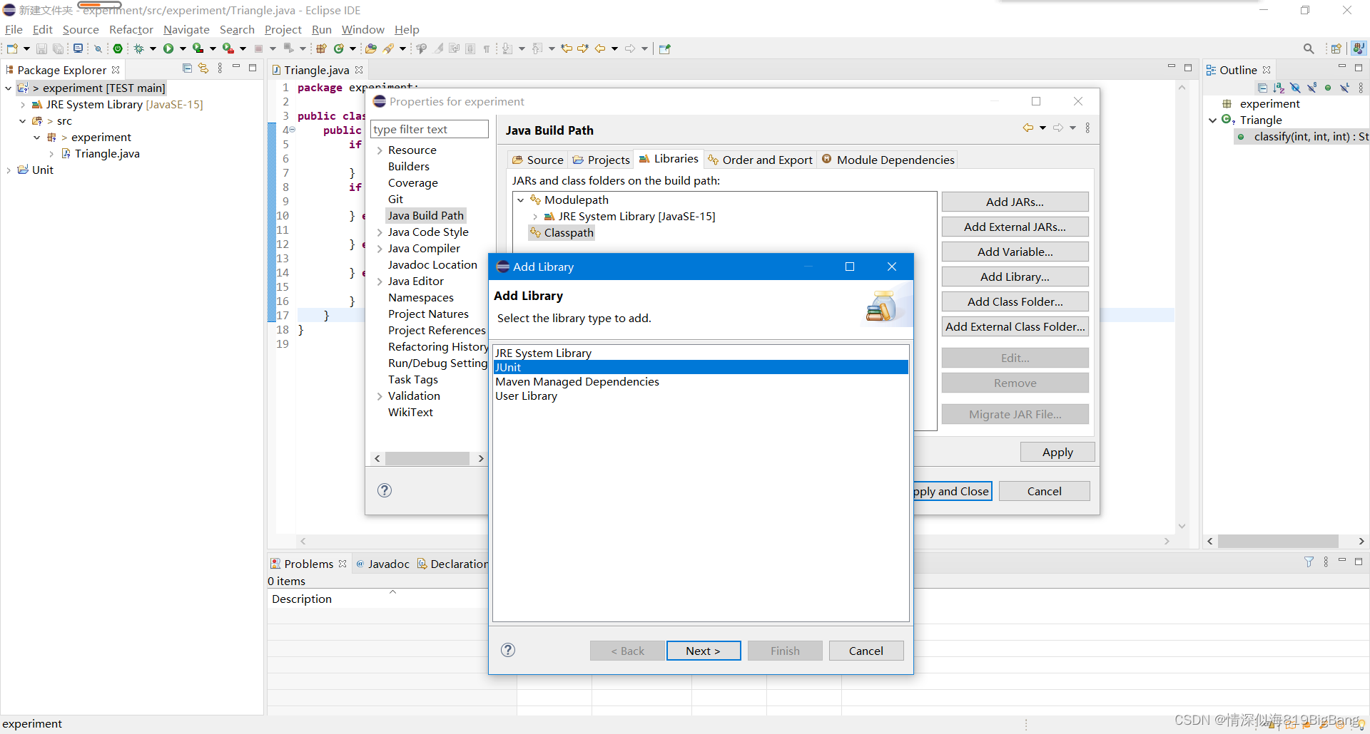Click the help icon in Properties dialog
Image resolution: width=1370 pixels, height=734 pixels.
[x=385, y=490]
